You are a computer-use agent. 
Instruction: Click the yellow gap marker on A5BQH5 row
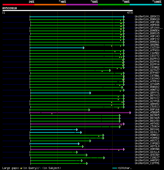pyautogui.click(x=52, y=114)
